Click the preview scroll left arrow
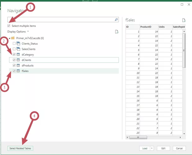The height and width of the screenshot is (155, 192). (x=127, y=137)
